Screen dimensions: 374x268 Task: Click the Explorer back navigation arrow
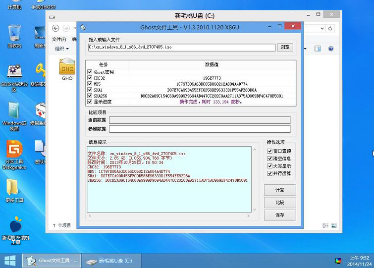[x=55, y=28]
